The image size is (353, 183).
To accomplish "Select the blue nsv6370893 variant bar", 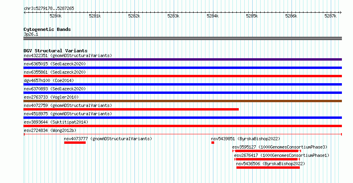I will tap(182, 93).
